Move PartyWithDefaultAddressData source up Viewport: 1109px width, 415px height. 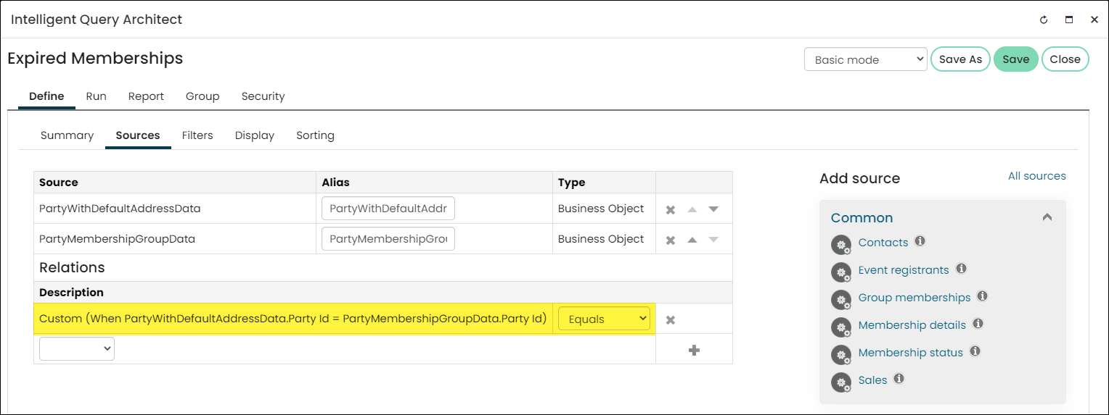(692, 209)
